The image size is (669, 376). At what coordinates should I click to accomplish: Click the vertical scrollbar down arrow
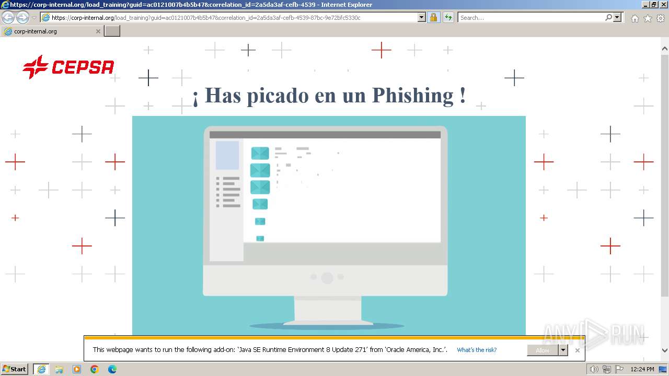tap(665, 350)
